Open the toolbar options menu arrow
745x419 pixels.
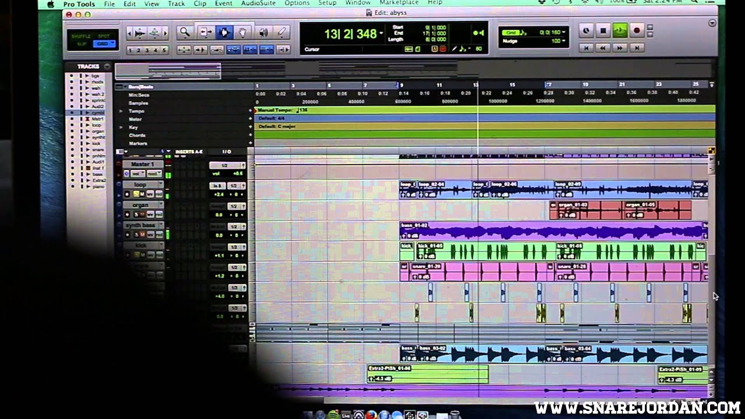(712, 23)
